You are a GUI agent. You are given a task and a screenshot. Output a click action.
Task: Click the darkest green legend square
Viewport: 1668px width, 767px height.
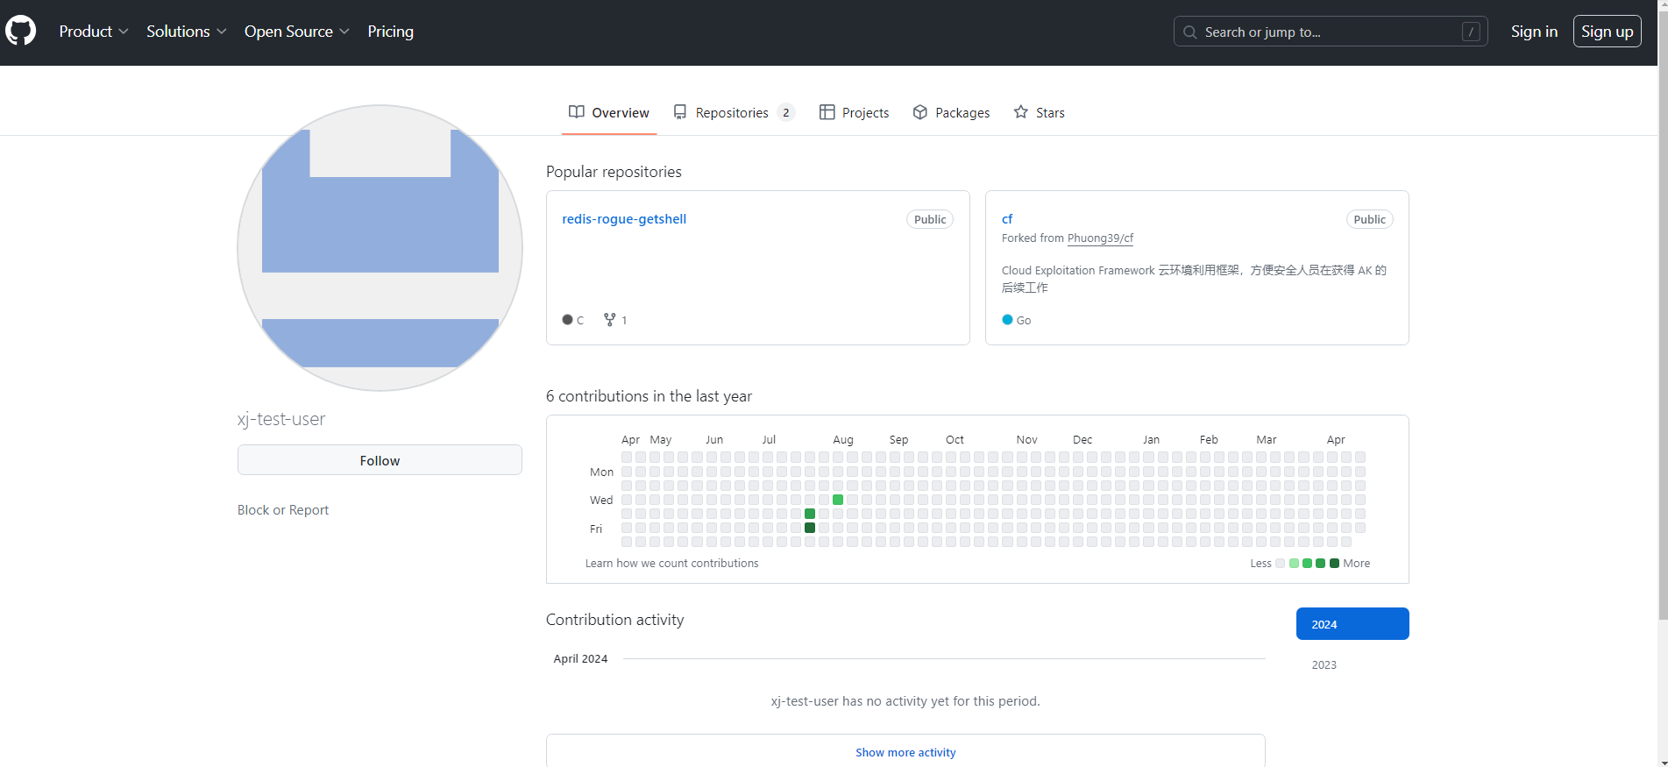click(1334, 564)
